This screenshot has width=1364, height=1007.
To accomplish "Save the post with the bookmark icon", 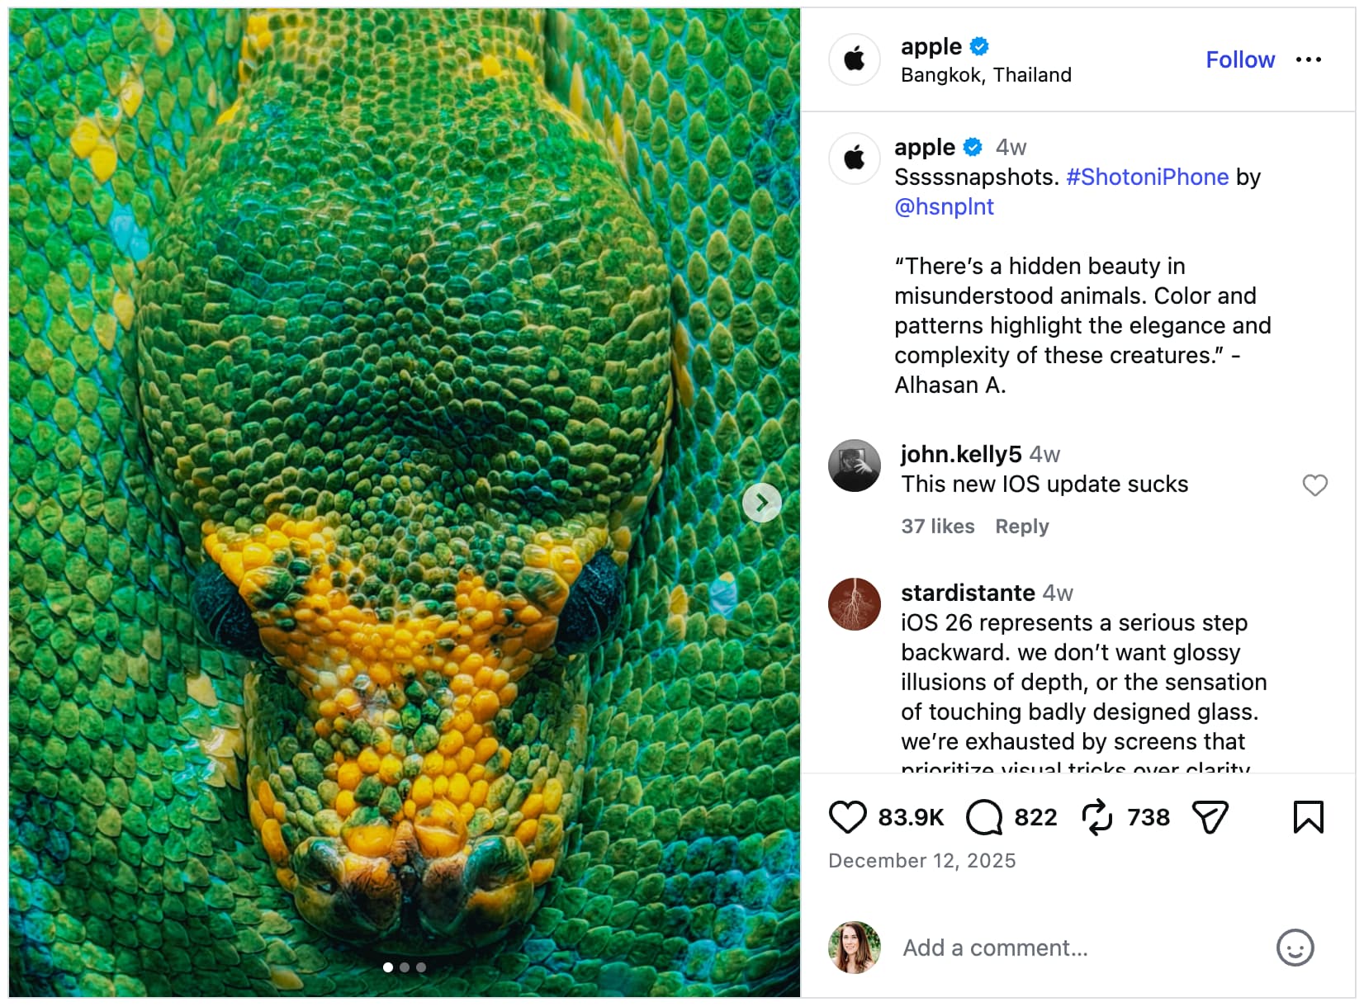I will [x=1309, y=818].
